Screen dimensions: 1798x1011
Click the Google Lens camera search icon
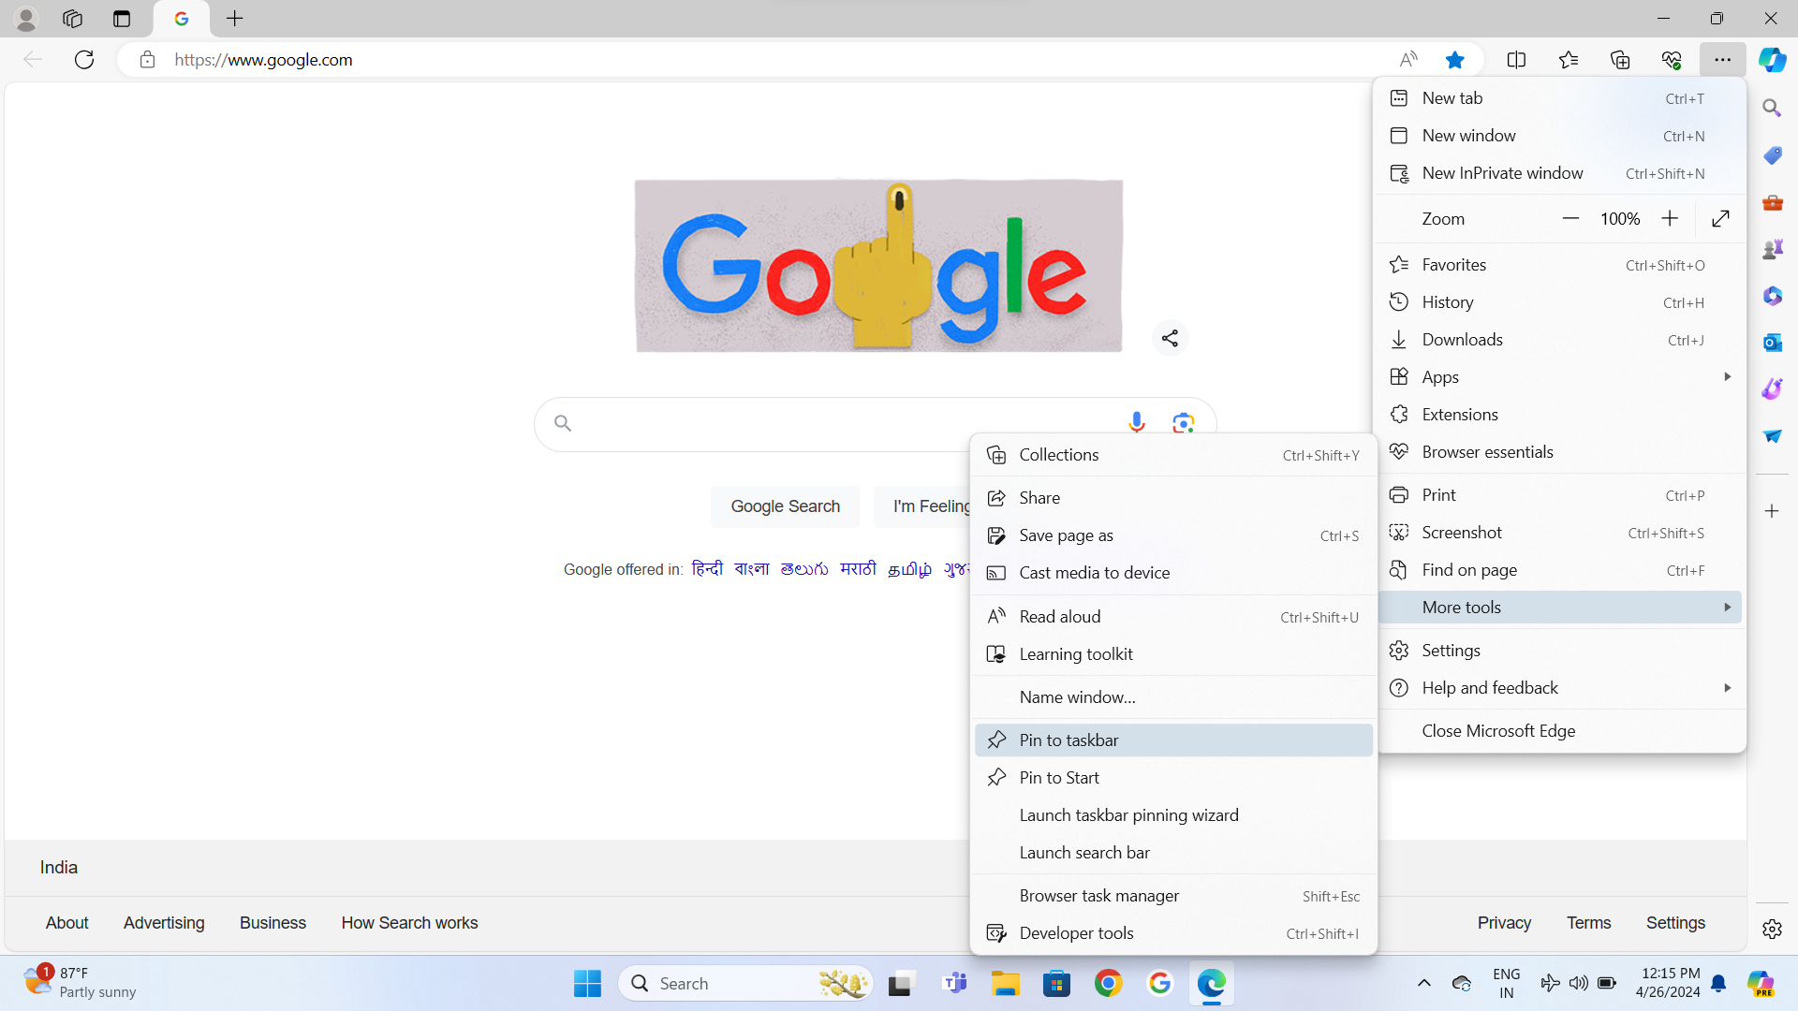tap(1183, 422)
